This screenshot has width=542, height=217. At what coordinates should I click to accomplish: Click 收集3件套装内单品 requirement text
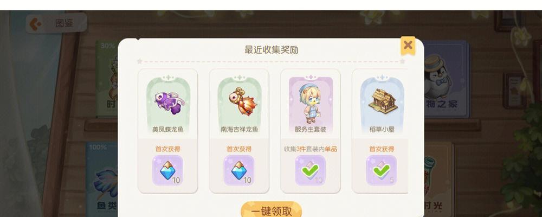pyautogui.click(x=311, y=149)
